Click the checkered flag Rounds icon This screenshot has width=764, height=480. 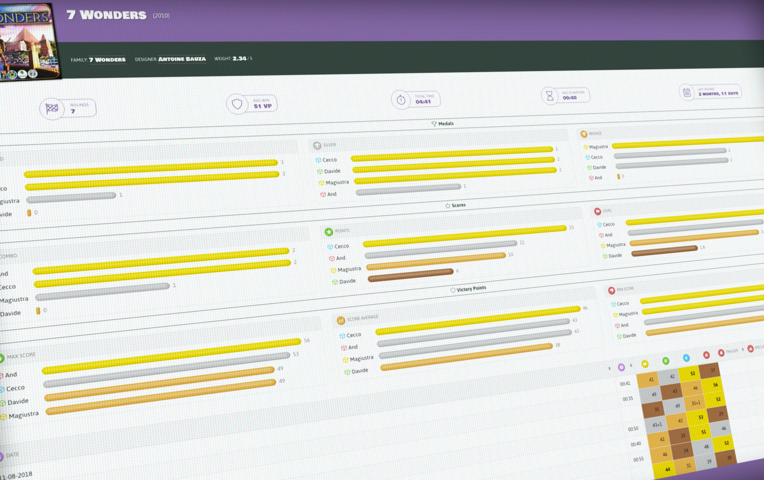click(52, 109)
